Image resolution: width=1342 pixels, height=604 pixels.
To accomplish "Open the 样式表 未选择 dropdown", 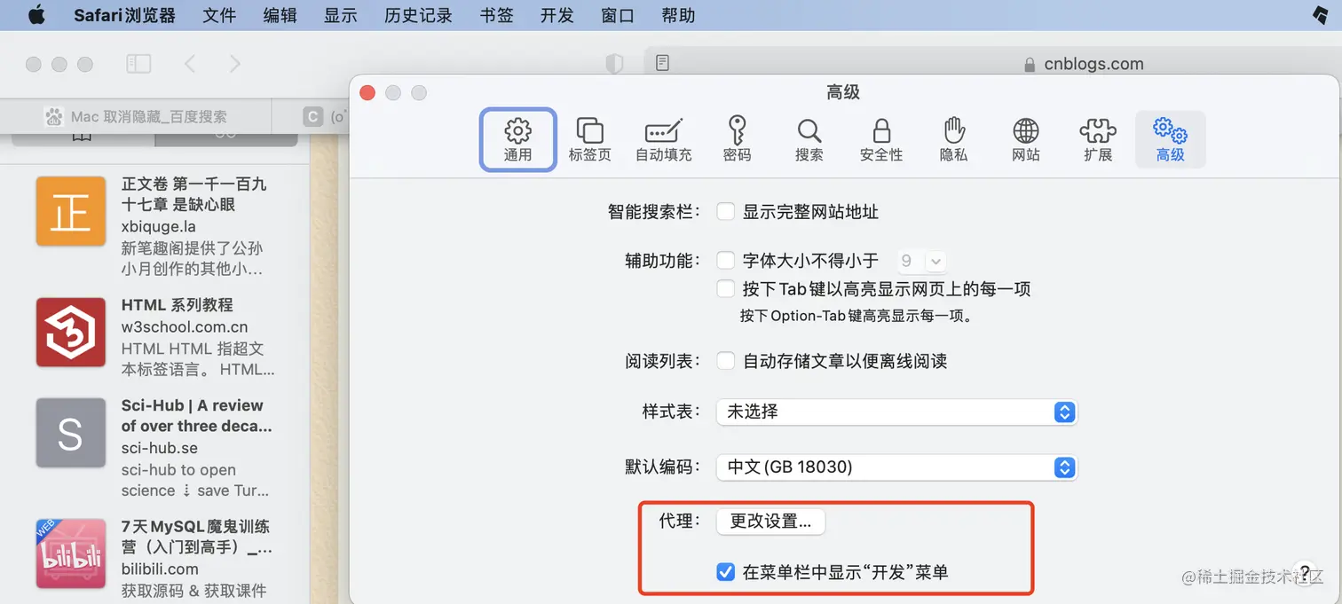I will (x=896, y=412).
